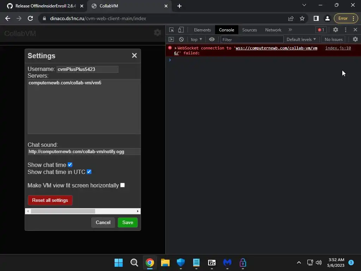Create live expression eye icon
Image resolution: width=361 pixels, height=271 pixels.
point(212,40)
